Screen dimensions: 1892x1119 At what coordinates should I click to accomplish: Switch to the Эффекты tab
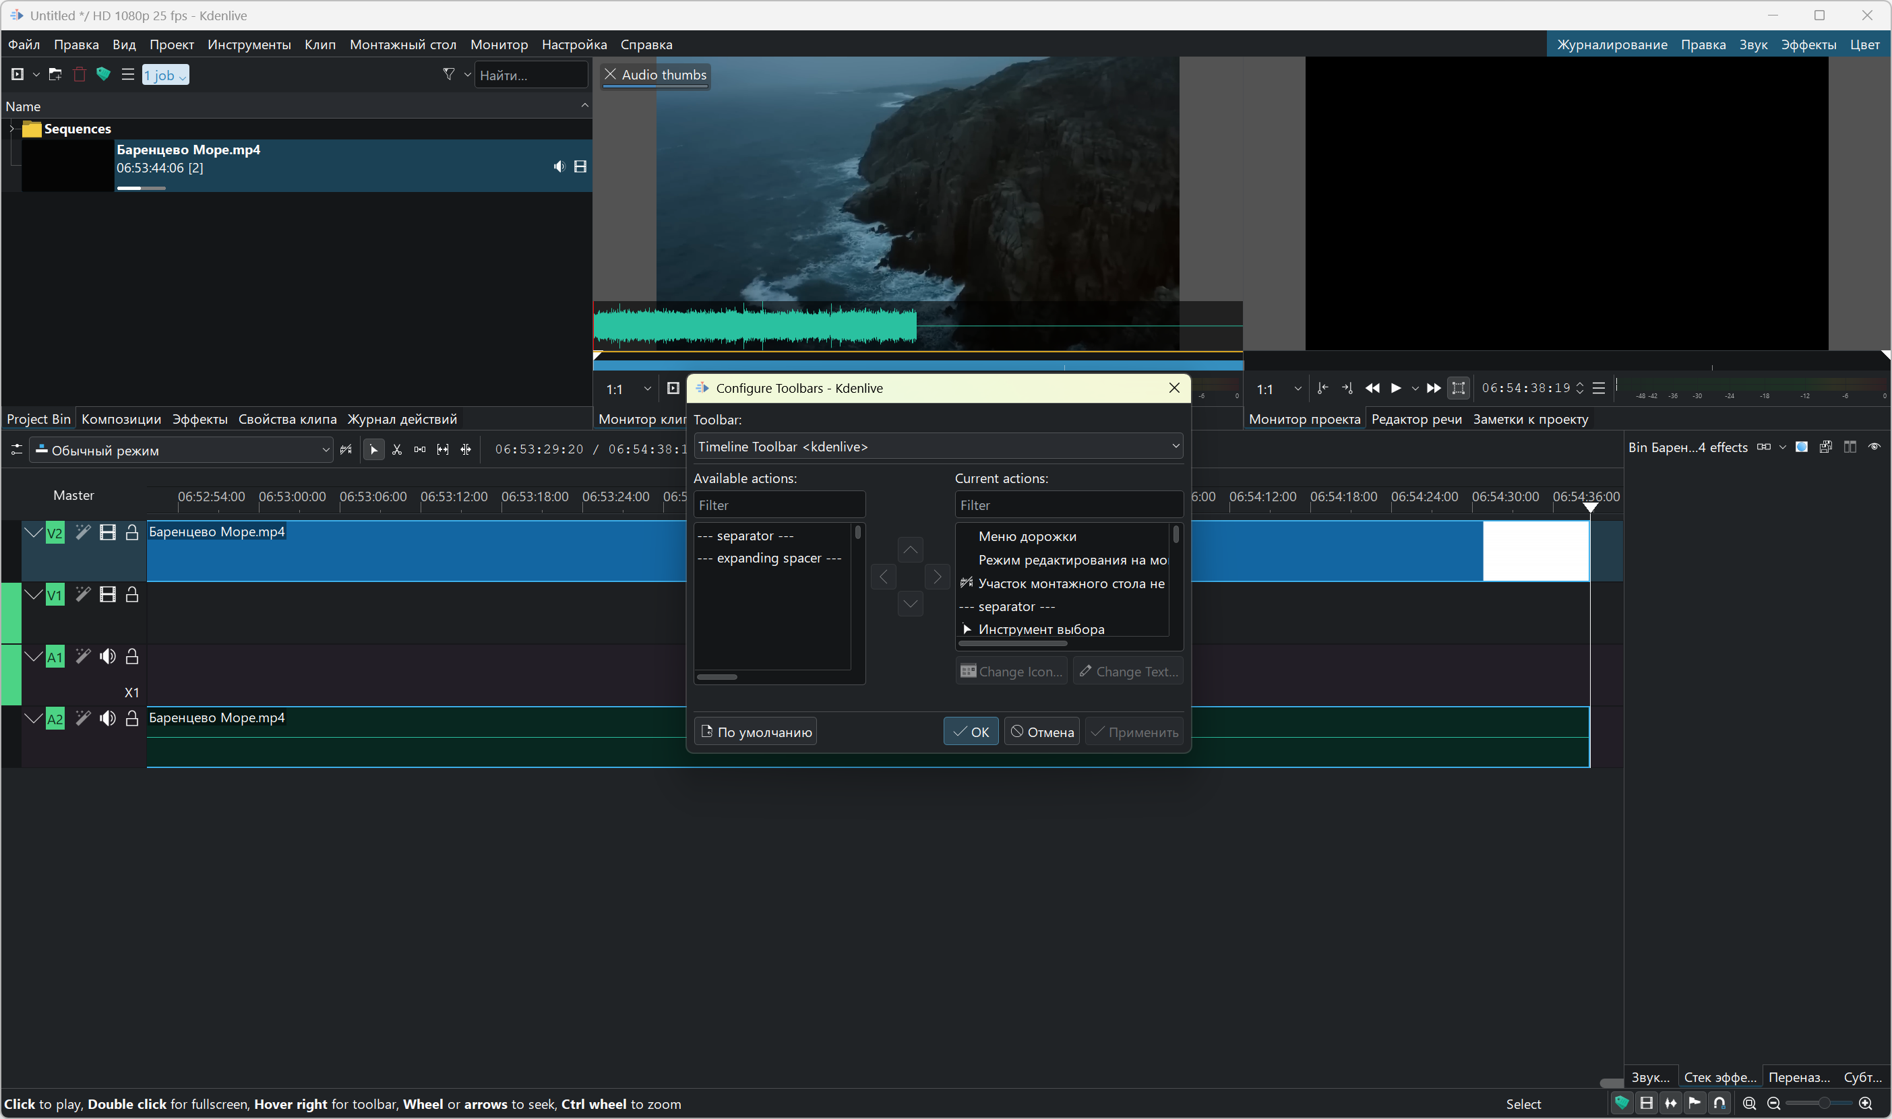pyautogui.click(x=199, y=419)
